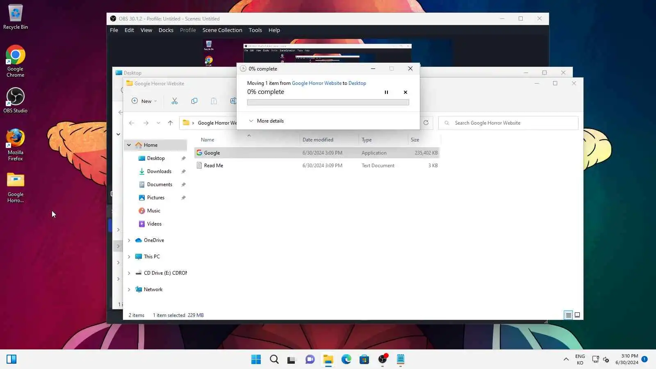Show hidden system tray icons
The image size is (656, 369).
pyautogui.click(x=566, y=359)
